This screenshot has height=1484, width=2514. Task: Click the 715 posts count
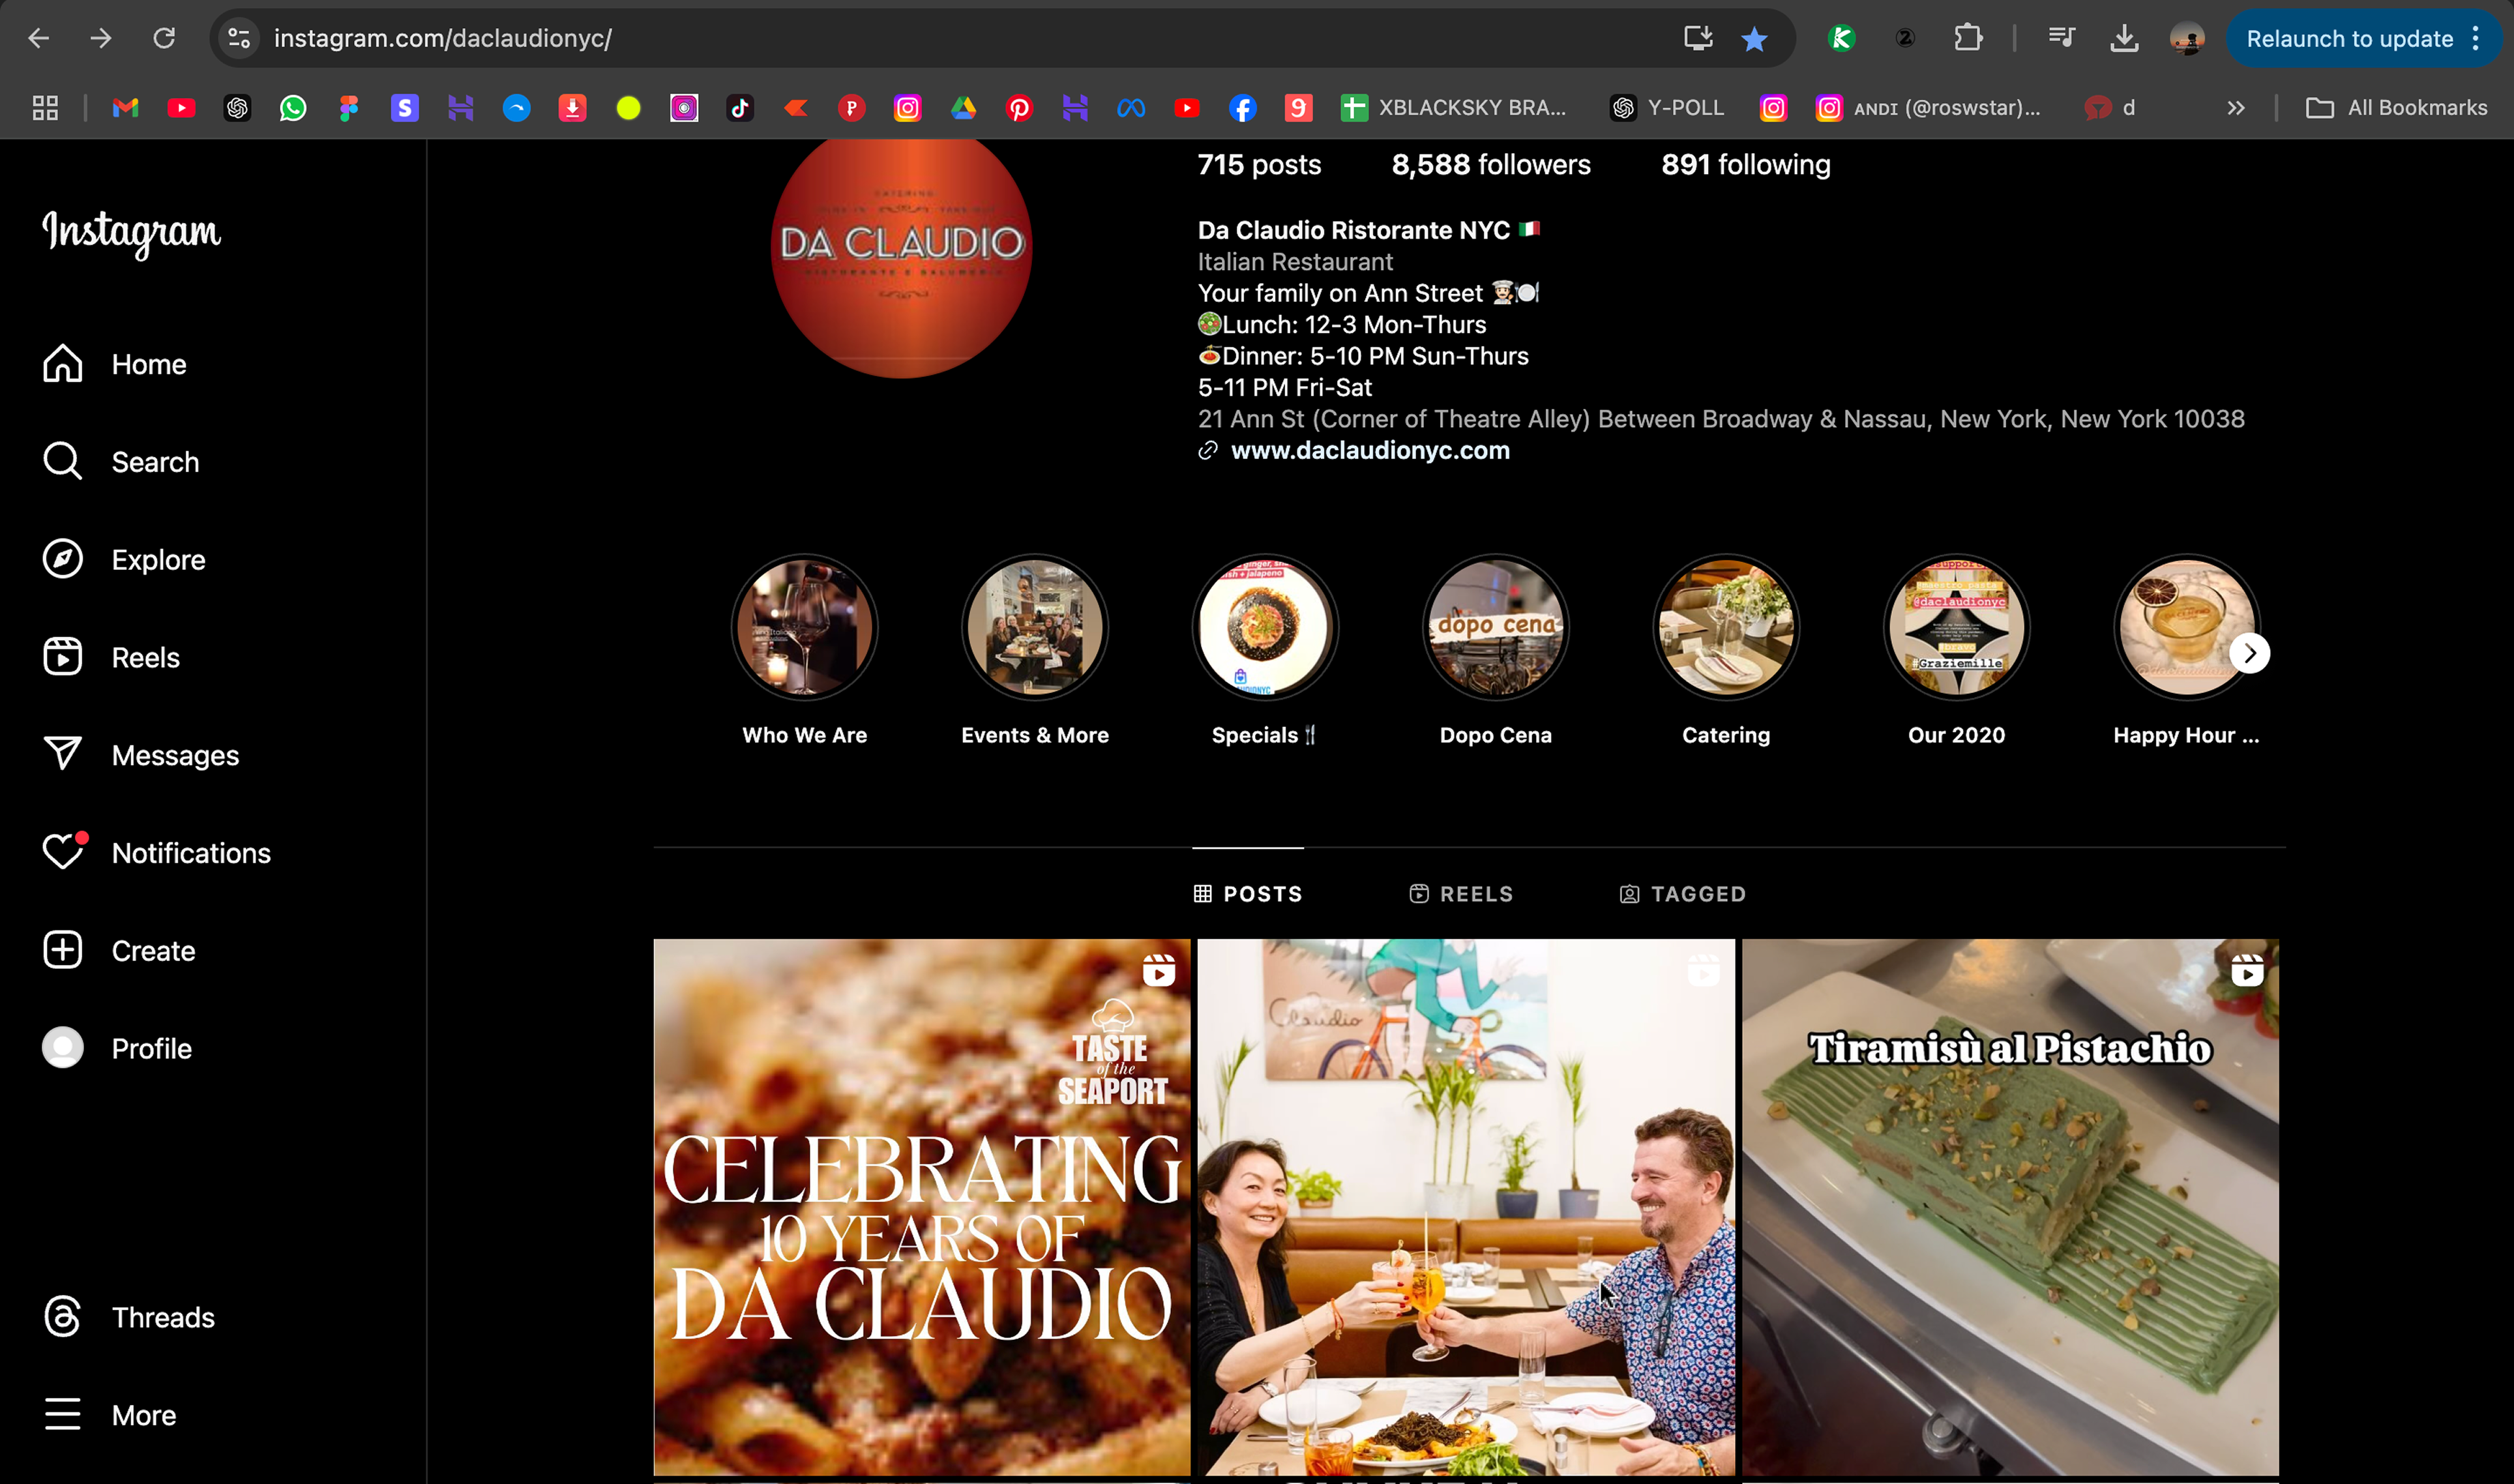(1258, 165)
